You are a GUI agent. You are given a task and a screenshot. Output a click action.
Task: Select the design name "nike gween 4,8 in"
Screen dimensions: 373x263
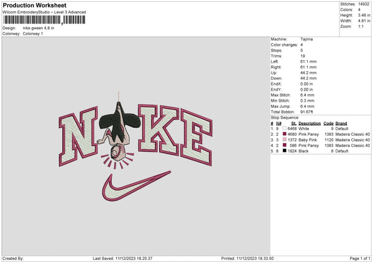39,28
